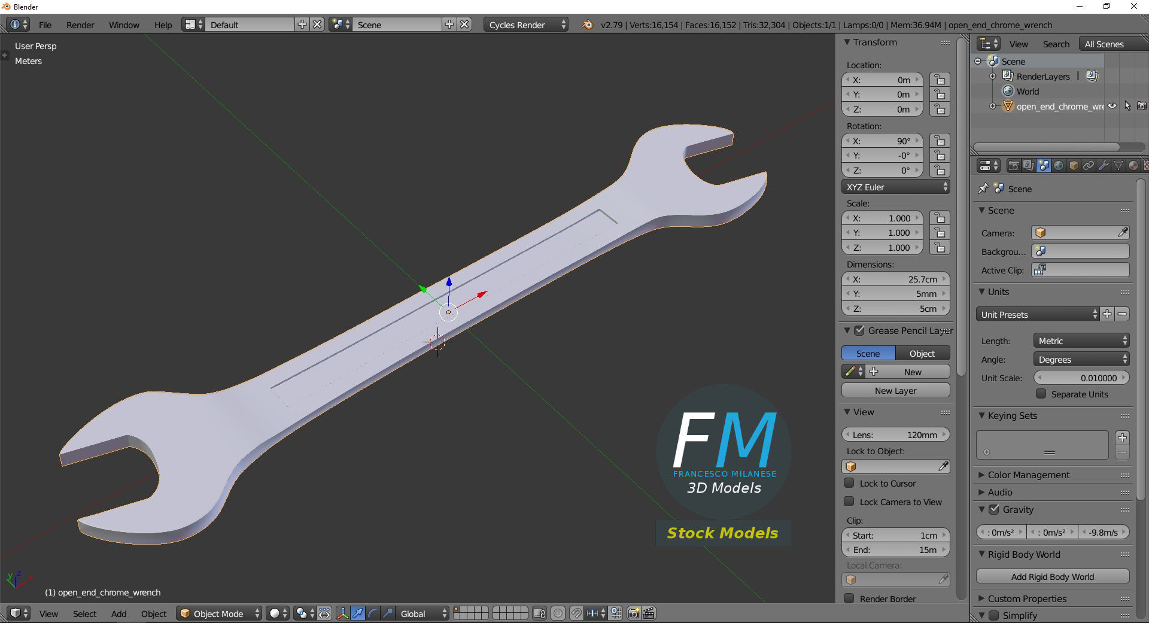Open the Unit Presets dropdown
Image resolution: width=1149 pixels, height=623 pixels.
(x=1037, y=314)
